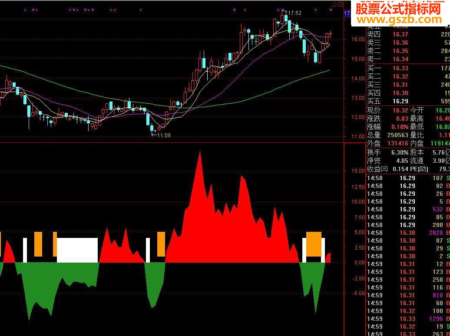Image resolution: width=450 pixels, height=336 pixels.
Task: Click the 换手 6.30% turnover value
Action: click(x=400, y=153)
